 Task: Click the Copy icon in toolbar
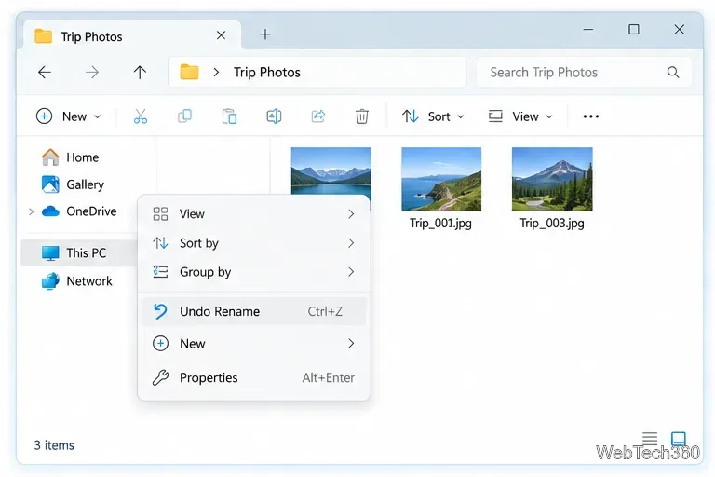184,116
